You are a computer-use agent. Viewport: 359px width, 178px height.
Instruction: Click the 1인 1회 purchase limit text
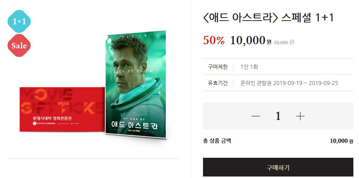coord(249,67)
